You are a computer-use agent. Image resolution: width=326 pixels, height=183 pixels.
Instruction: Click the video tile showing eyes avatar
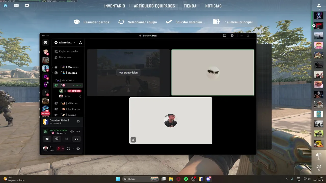[x=213, y=73]
